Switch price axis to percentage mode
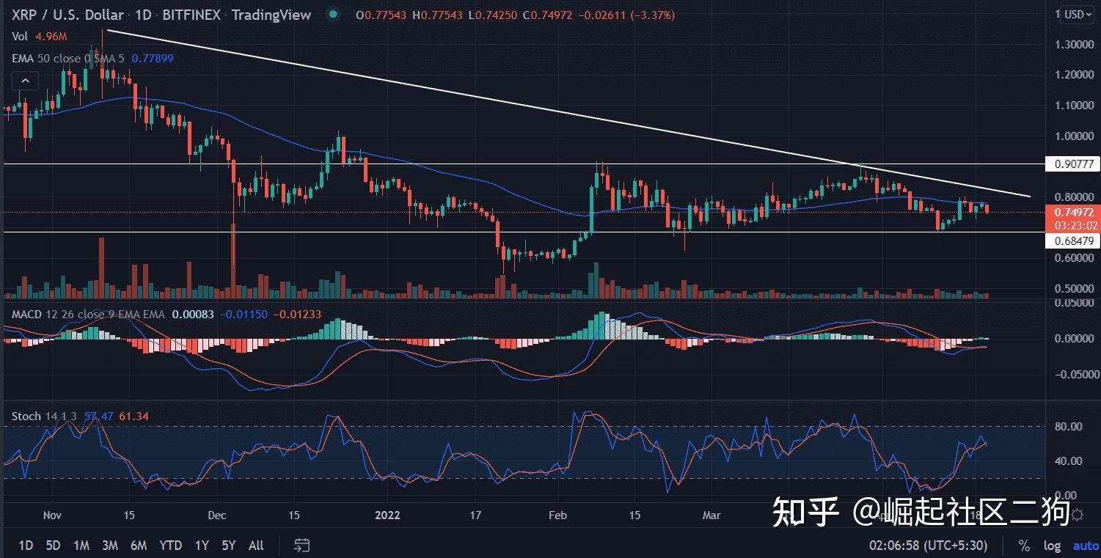Image resolution: width=1101 pixels, height=558 pixels. pyautogui.click(x=1024, y=546)
